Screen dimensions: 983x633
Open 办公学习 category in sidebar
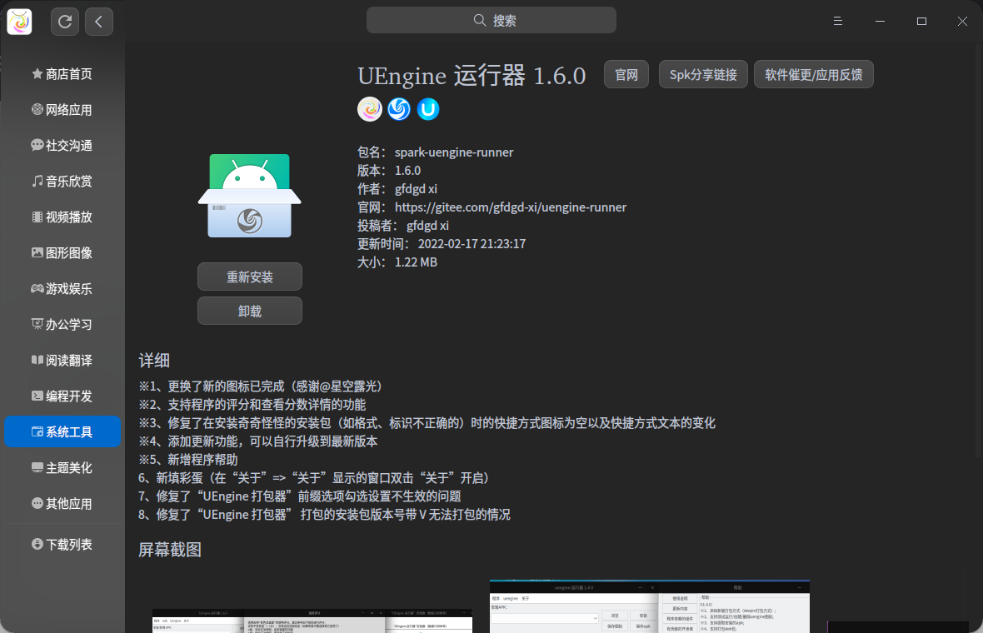[x=62, y=324]
